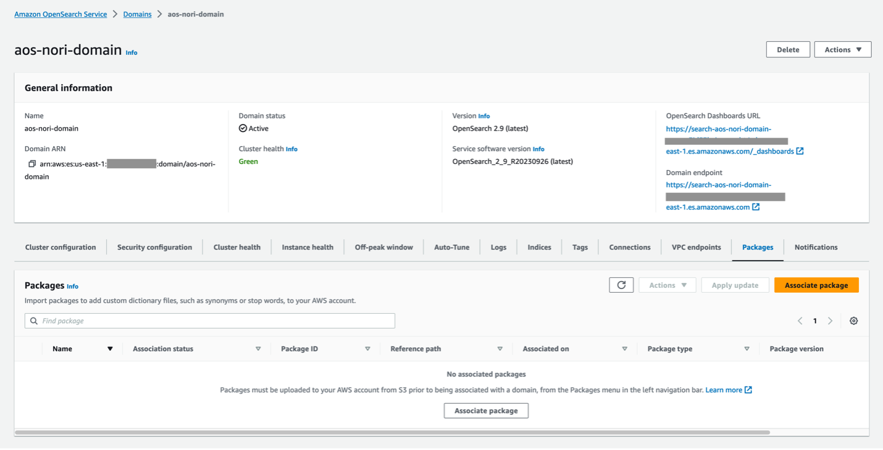Click the OpenSearch_2_9_R20230926 software version text

(513, 162)
